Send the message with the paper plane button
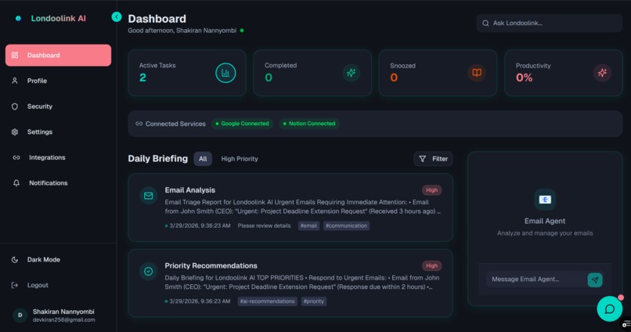 coord(595,280)
